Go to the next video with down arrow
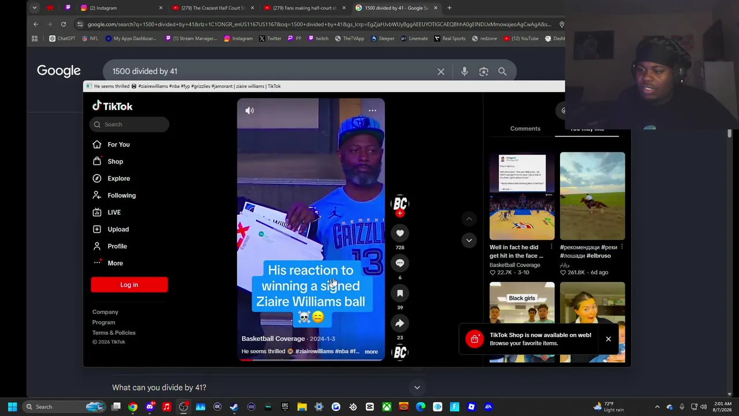The image size is (739, 416). click(469, 240)
